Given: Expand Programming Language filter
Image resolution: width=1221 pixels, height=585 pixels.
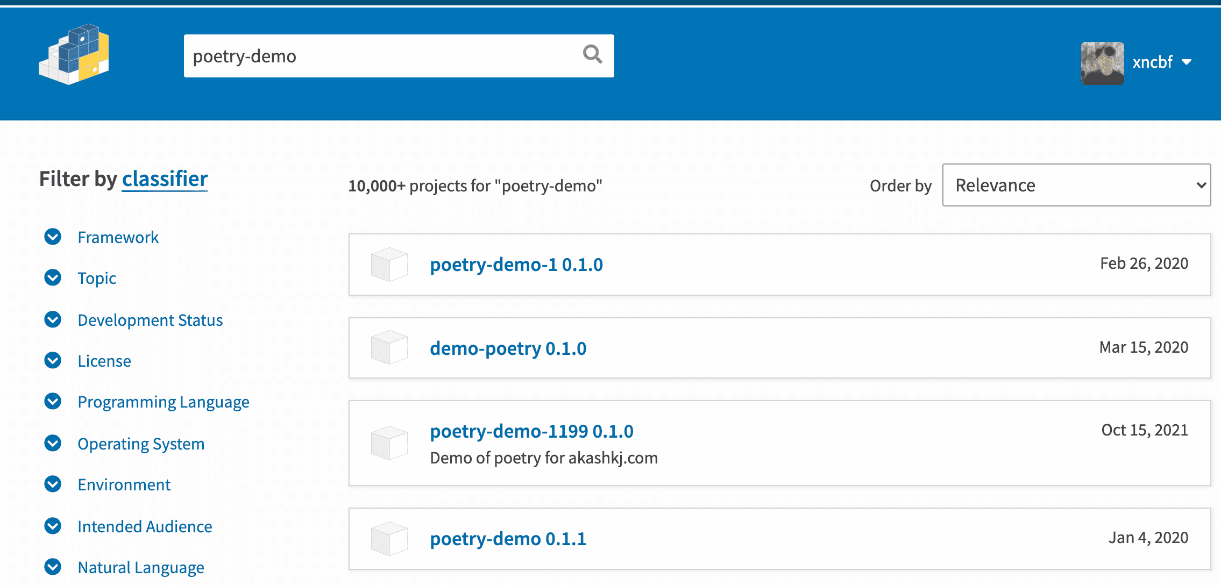Looking at the screenshot, I should pyautogui.click(x=163, y=402).
